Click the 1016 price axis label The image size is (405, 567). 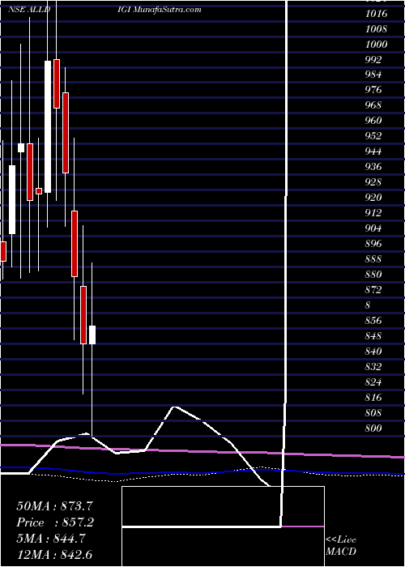pyautogui.click(x=377, y=14)
